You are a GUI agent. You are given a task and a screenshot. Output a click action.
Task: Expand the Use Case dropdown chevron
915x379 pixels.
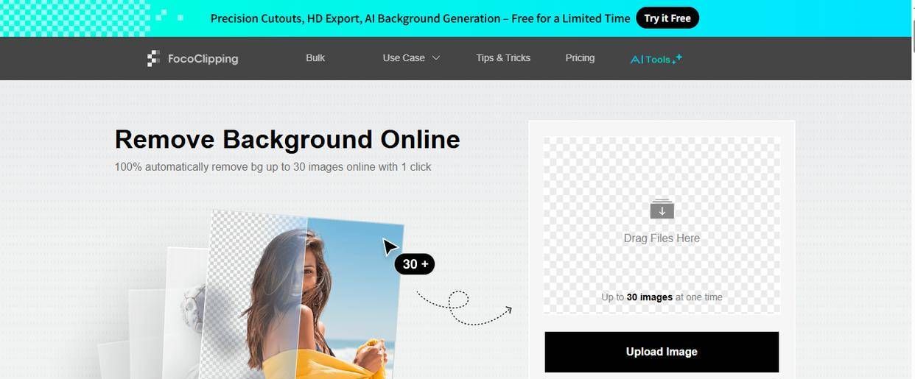435,58
